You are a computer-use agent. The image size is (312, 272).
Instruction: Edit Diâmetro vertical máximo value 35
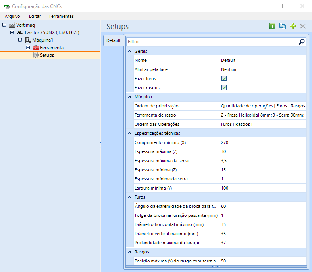[x=263, y=234]
